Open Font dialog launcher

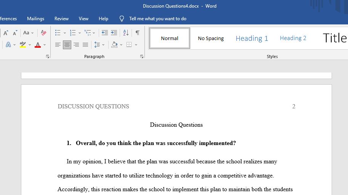tap(48, 56)
